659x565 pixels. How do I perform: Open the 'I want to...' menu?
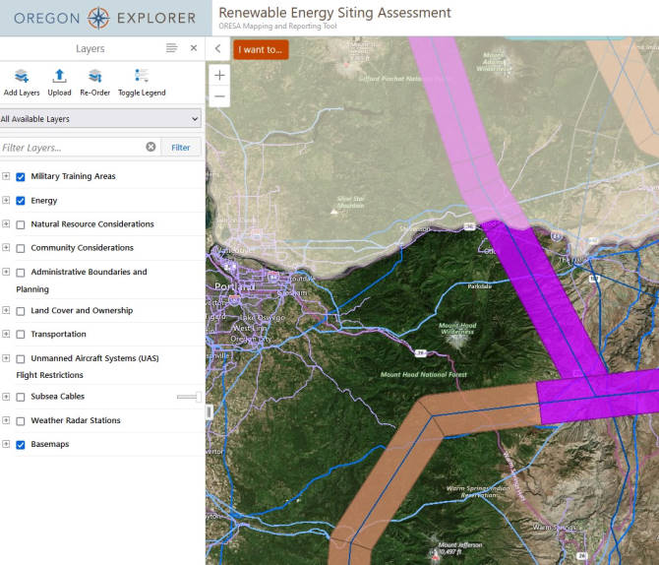(x=261, y=49)
